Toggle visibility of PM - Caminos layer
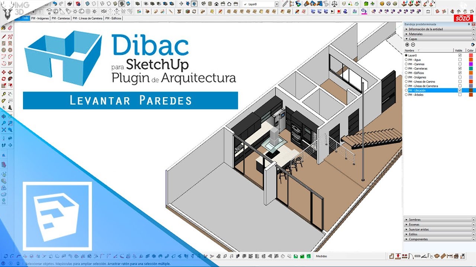Image resolution: width=476 pixels, height=267 pixels. pyautogui.click(x=460, y=64)
